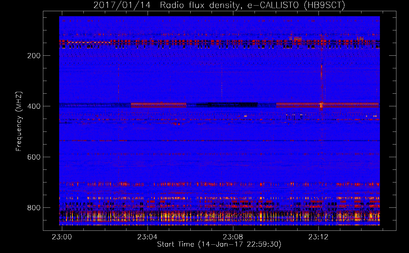Click the '23:00' time tick label
Image resolution: width=409 pixels, height=253 pixels.
(x=62, y=237)
